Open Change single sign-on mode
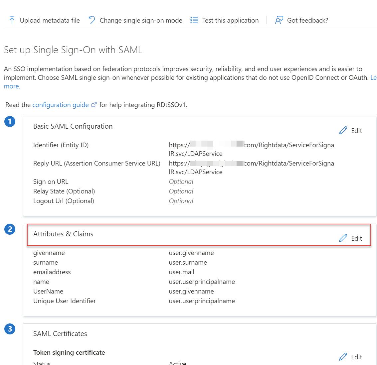 click(141, 20)
